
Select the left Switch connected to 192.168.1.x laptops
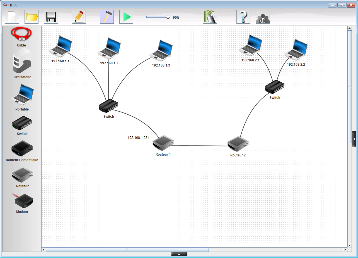point(108,106)
